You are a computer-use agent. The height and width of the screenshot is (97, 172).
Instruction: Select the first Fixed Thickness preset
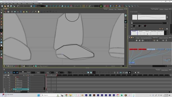coord(154,33)
